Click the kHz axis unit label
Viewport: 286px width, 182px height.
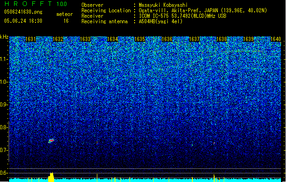tap(4, 37)
